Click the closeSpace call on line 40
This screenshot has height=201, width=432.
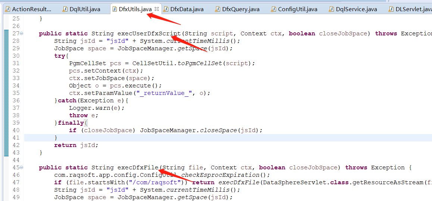click(x=219, y=130)
